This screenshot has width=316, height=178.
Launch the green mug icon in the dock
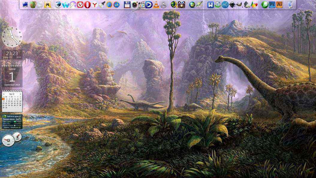pyautogui.click(x=33, y=5)
